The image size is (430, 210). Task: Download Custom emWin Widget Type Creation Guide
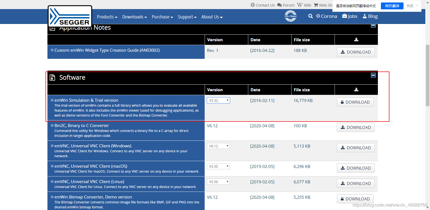coord(356,52)
